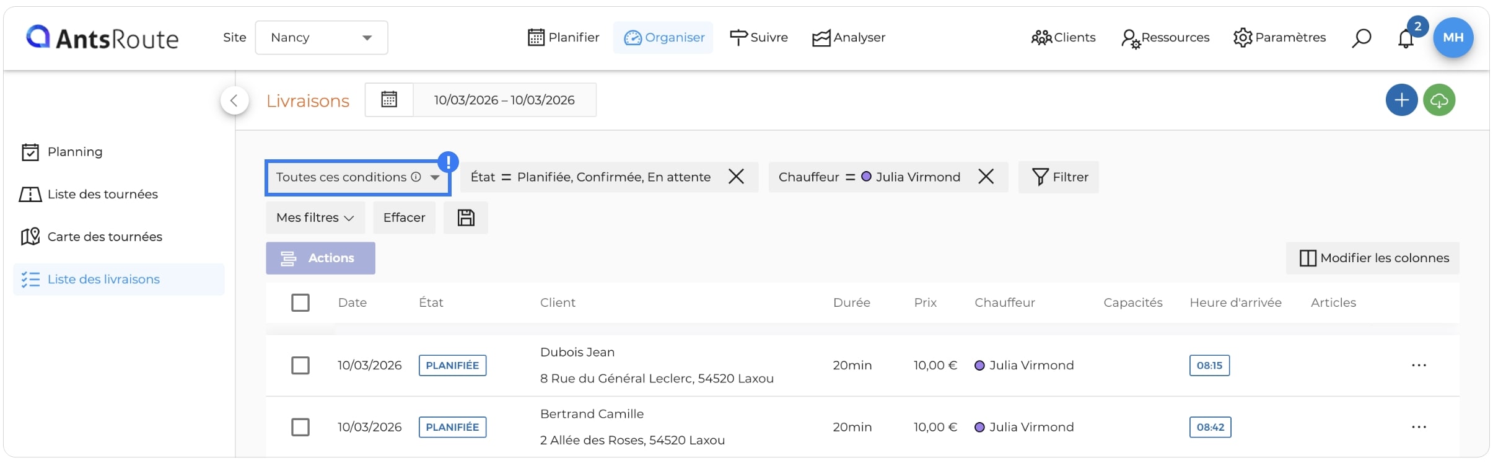The image size is (1493, 463).
Task: Click client name Dubois Jean
Action: pos(577,353)
